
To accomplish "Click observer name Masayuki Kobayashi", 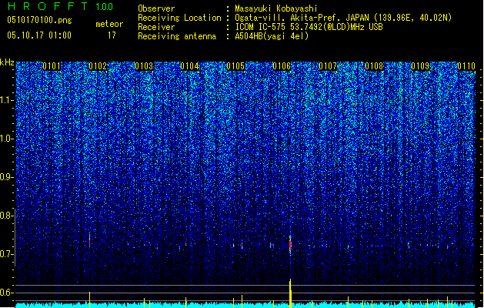I will click(276, 8).
